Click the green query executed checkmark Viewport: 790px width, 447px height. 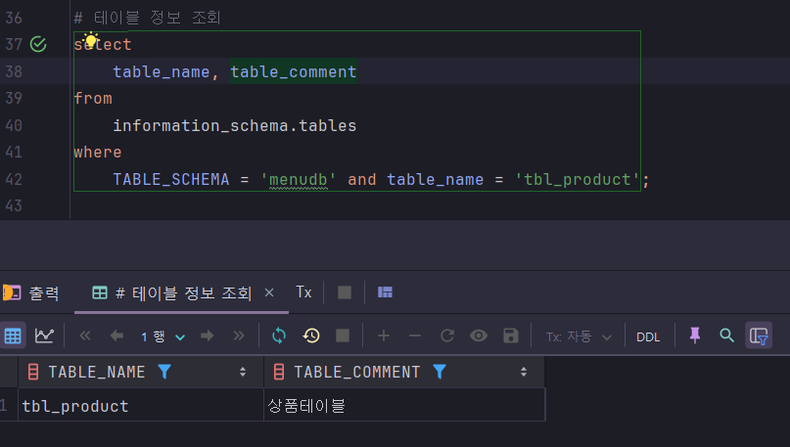pyautogui.click(x=38, y=44)
